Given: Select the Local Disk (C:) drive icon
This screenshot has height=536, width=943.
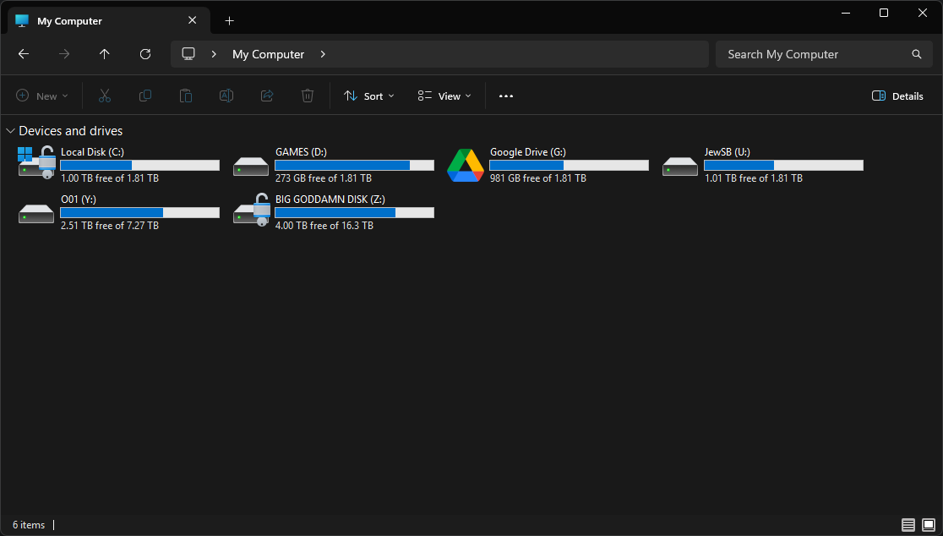Looking at the screenshot, I should tap(36, 162).
